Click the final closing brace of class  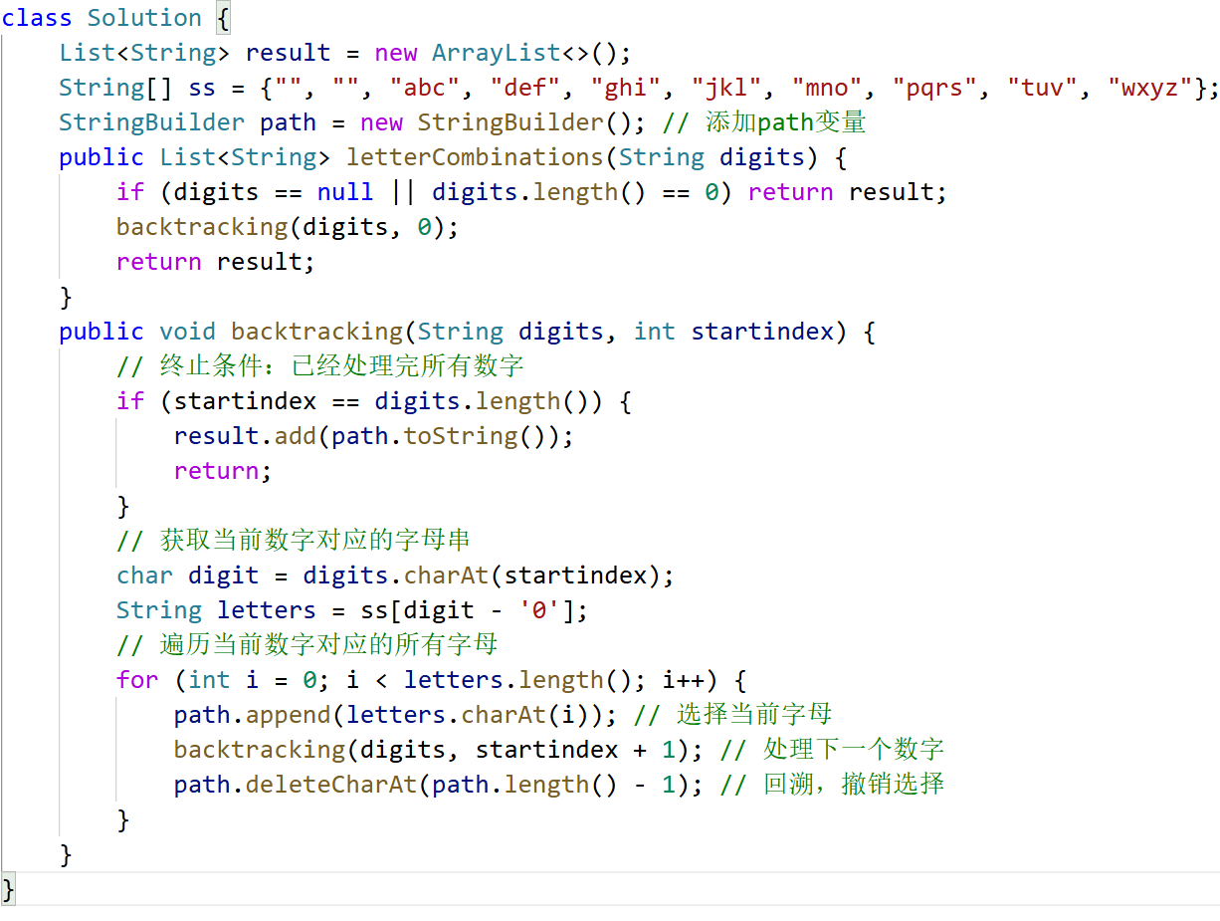10,888
